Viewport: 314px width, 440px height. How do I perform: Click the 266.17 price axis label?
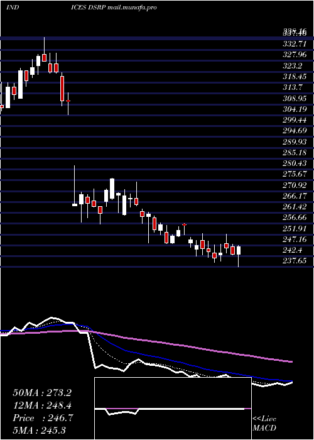tap(295, 196)
